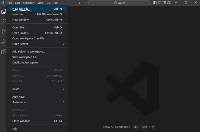This screenshot has width=200, height=132.
Task: Open the View menu
Action: coord(40,3)
